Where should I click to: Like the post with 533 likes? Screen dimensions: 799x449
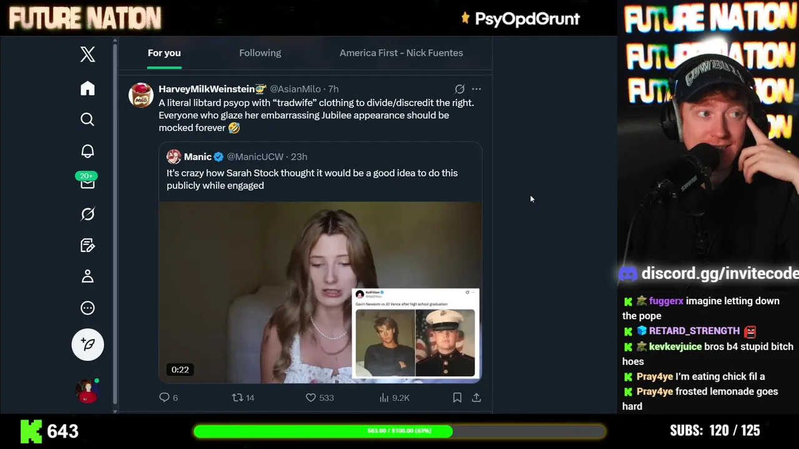pos(311,397)
